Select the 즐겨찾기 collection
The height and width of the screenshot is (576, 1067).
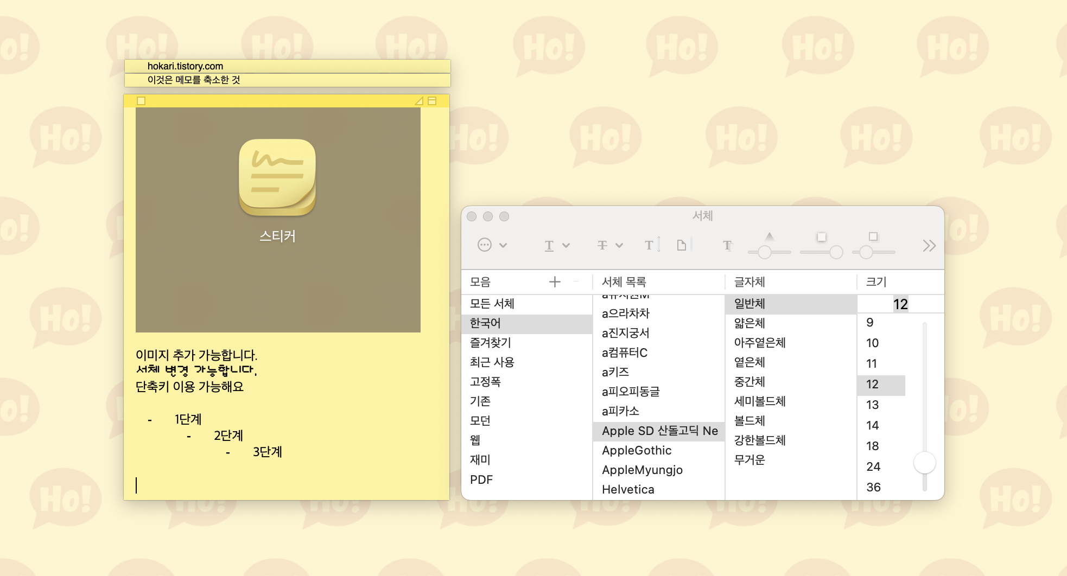pyautogui.click(x=526, y=343)
